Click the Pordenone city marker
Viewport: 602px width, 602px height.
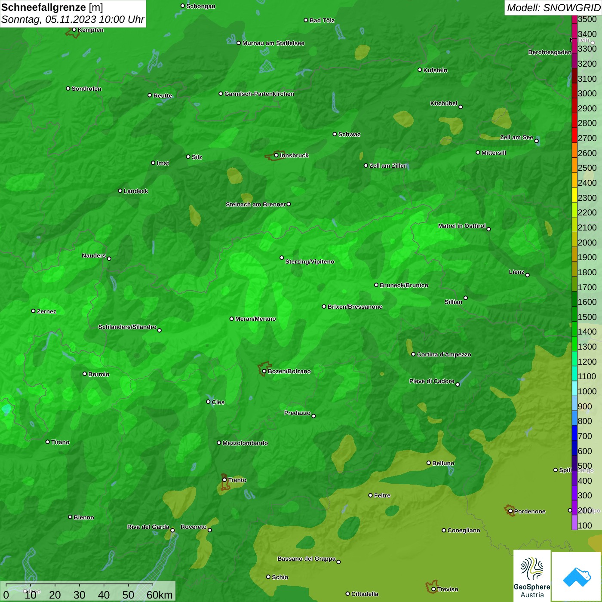pyautogui.click(x=510, y=511)
